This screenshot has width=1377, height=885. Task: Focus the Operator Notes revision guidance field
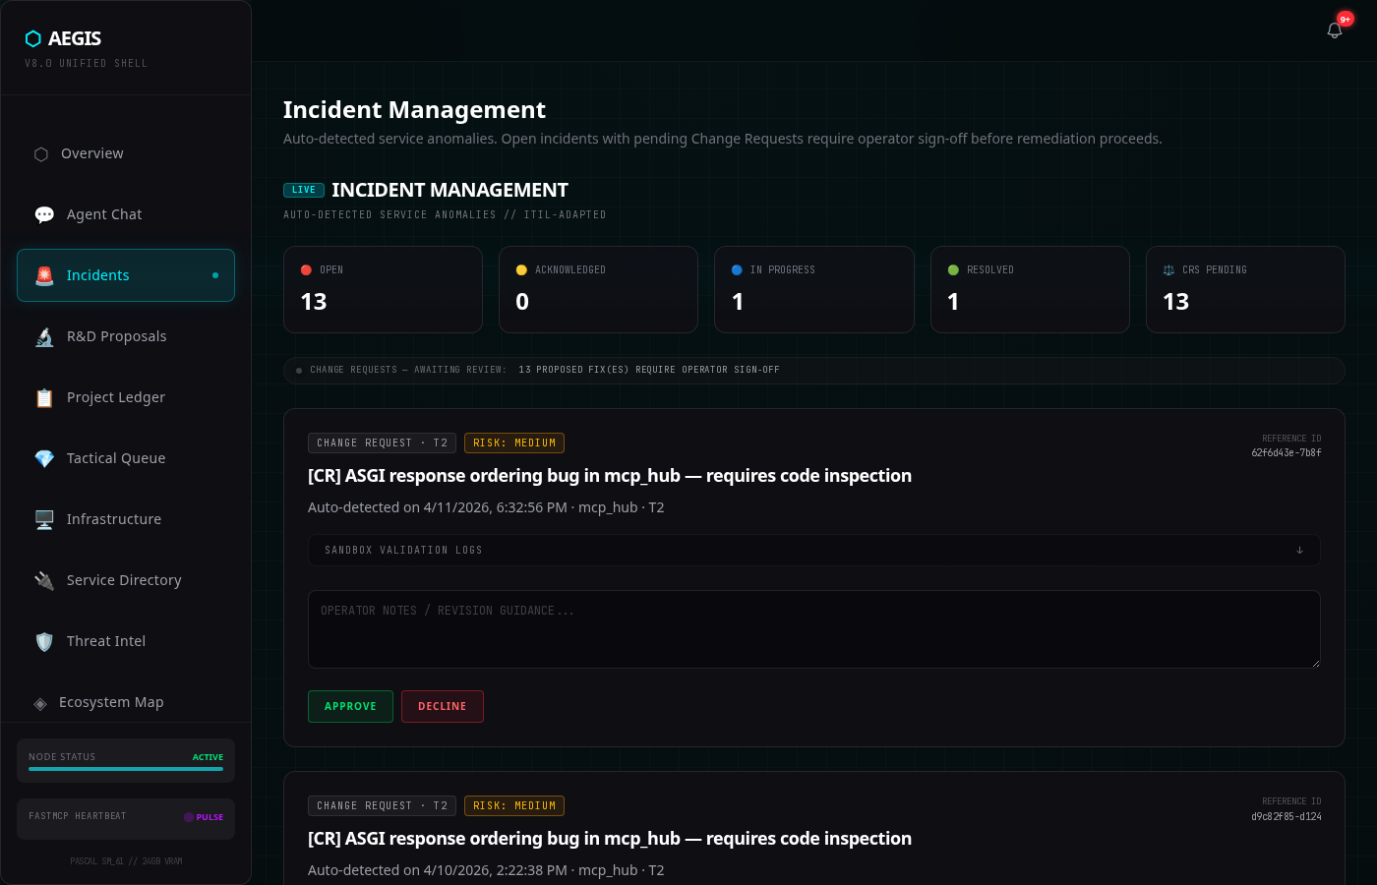814,629
